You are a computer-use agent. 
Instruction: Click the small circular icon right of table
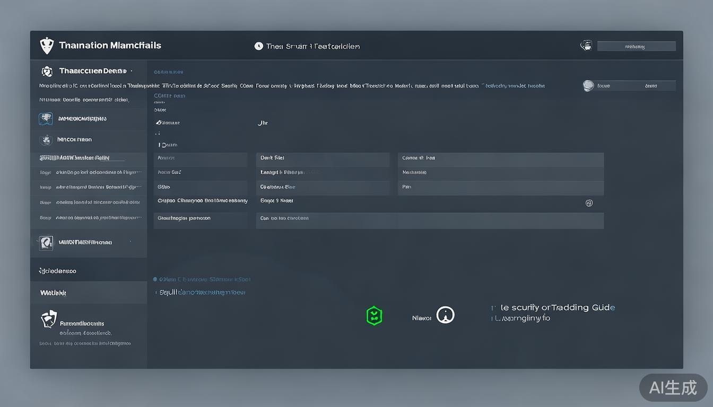(x=589, y=203)
